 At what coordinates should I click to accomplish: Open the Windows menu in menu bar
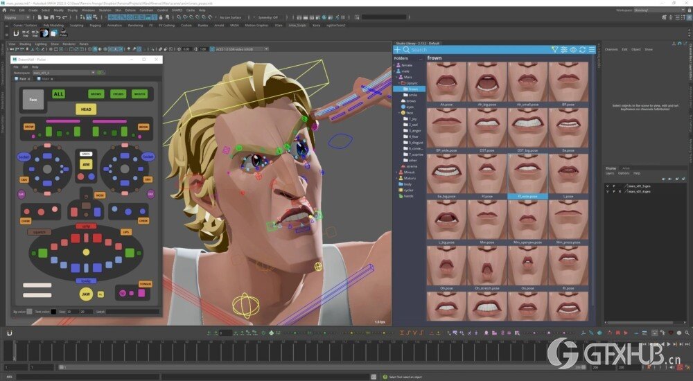coord(88,10)
